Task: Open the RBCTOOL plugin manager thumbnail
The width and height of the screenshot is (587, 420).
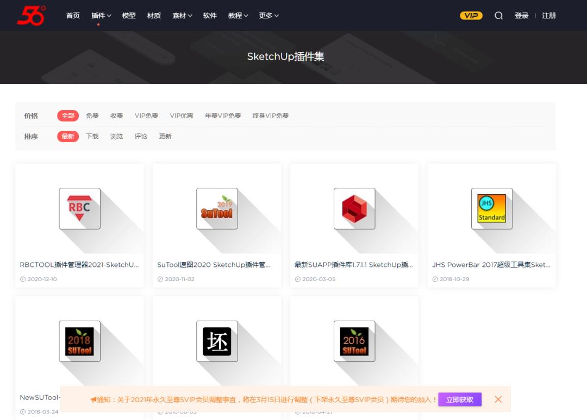Action: coord(79,208)
